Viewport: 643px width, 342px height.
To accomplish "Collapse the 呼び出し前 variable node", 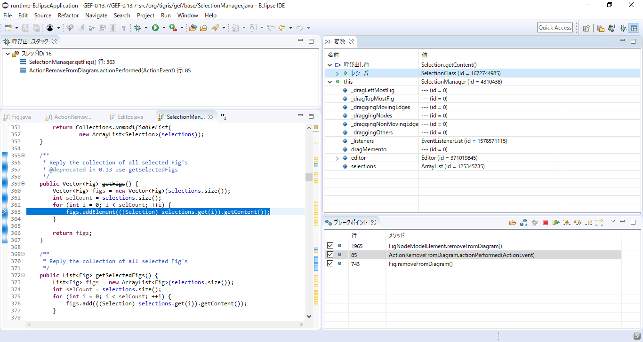I will pos(330,65).
